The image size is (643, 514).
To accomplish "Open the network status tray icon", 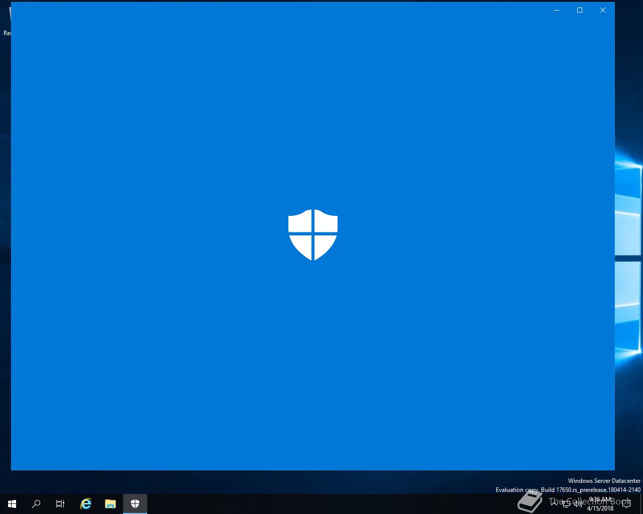I will click(x=566, y=504).
